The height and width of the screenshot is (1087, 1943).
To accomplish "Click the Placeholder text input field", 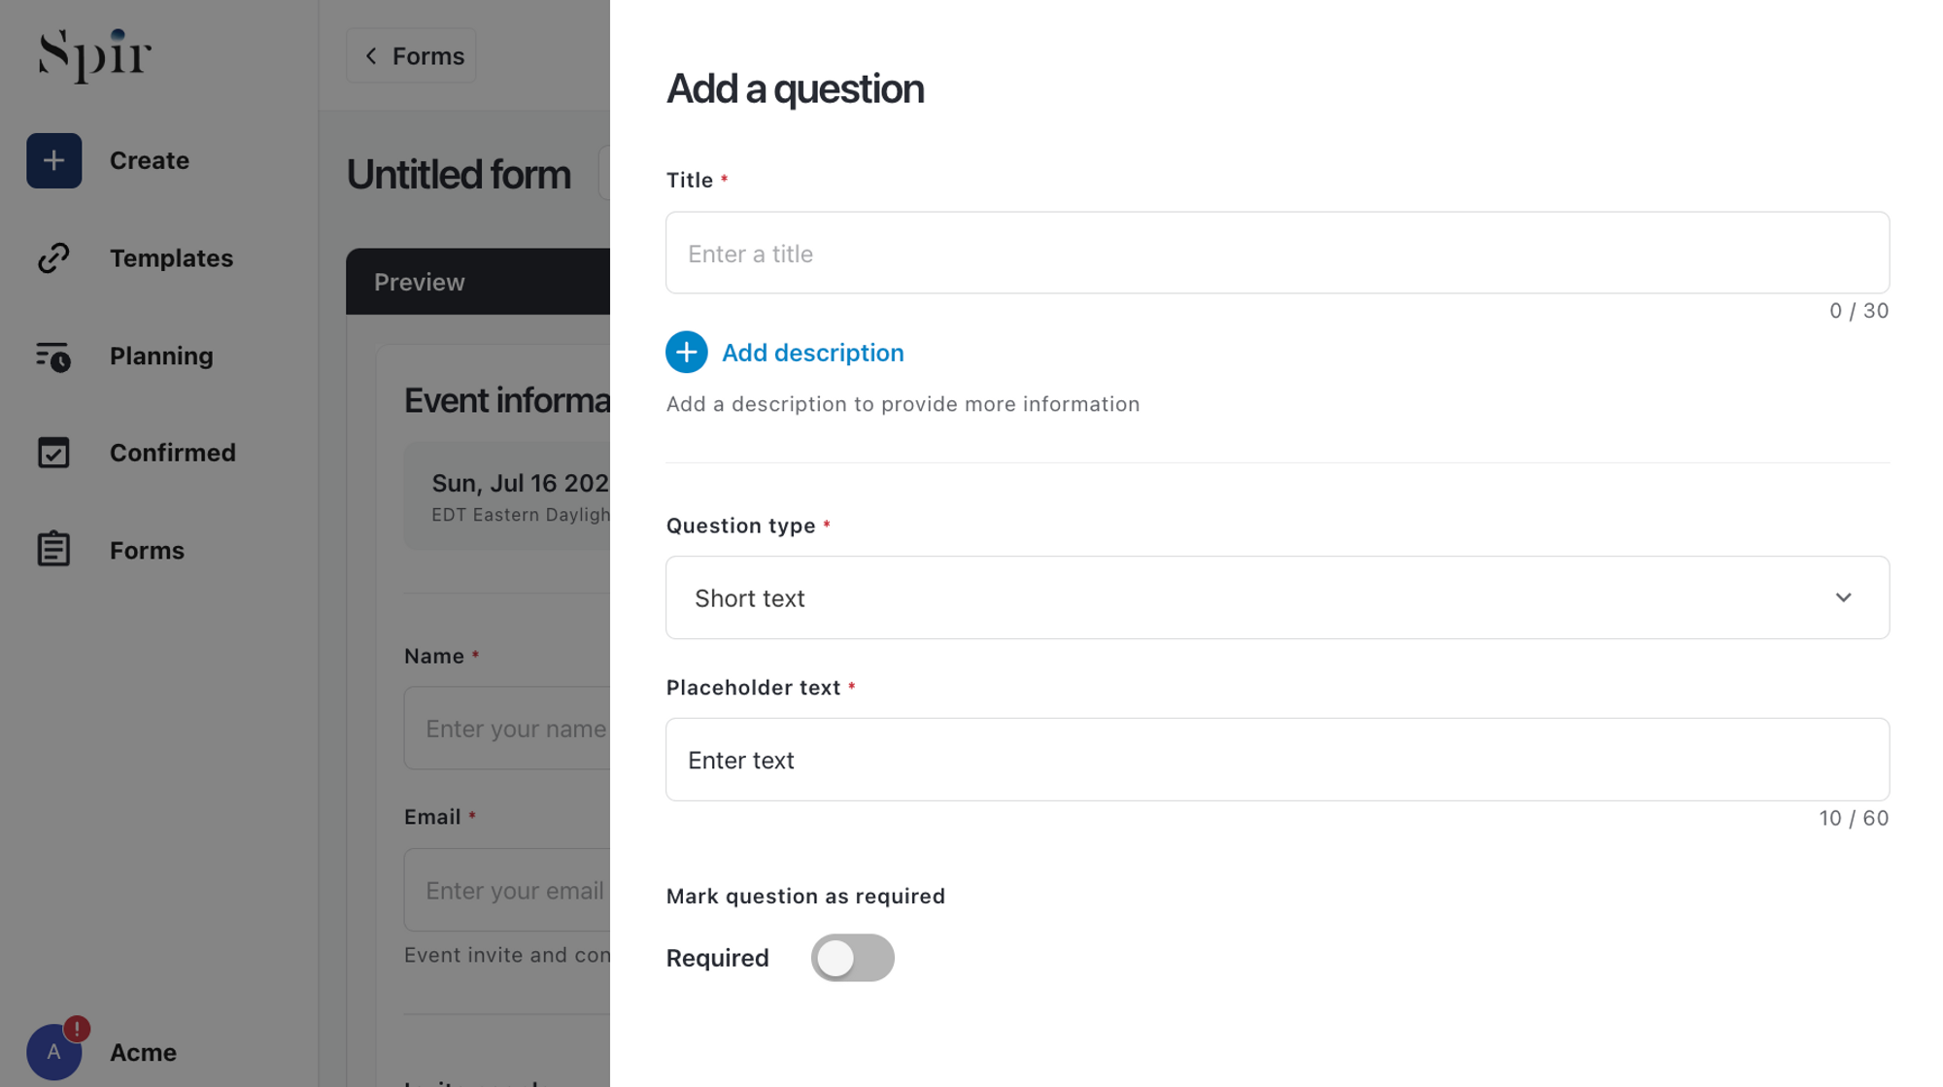I will tap(1277, 761).
